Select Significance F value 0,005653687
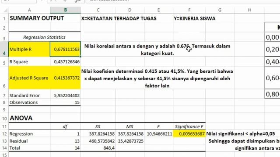Viewport: 280px width, 157px height. point(189,134)
